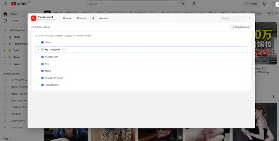Expand the Food category triangle
279x141 pixels.
pos(5,50)
